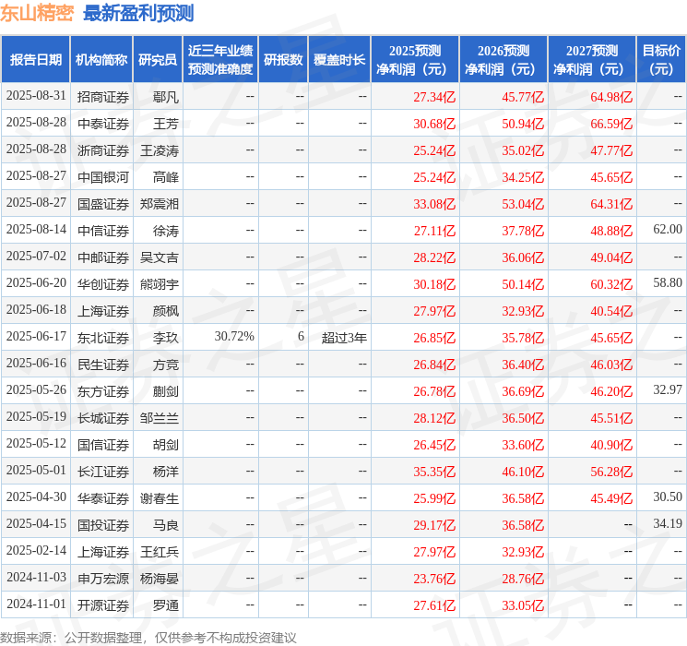Click researcher 高峰
This screenshot has width=687, height=646.
click(166, 177)
